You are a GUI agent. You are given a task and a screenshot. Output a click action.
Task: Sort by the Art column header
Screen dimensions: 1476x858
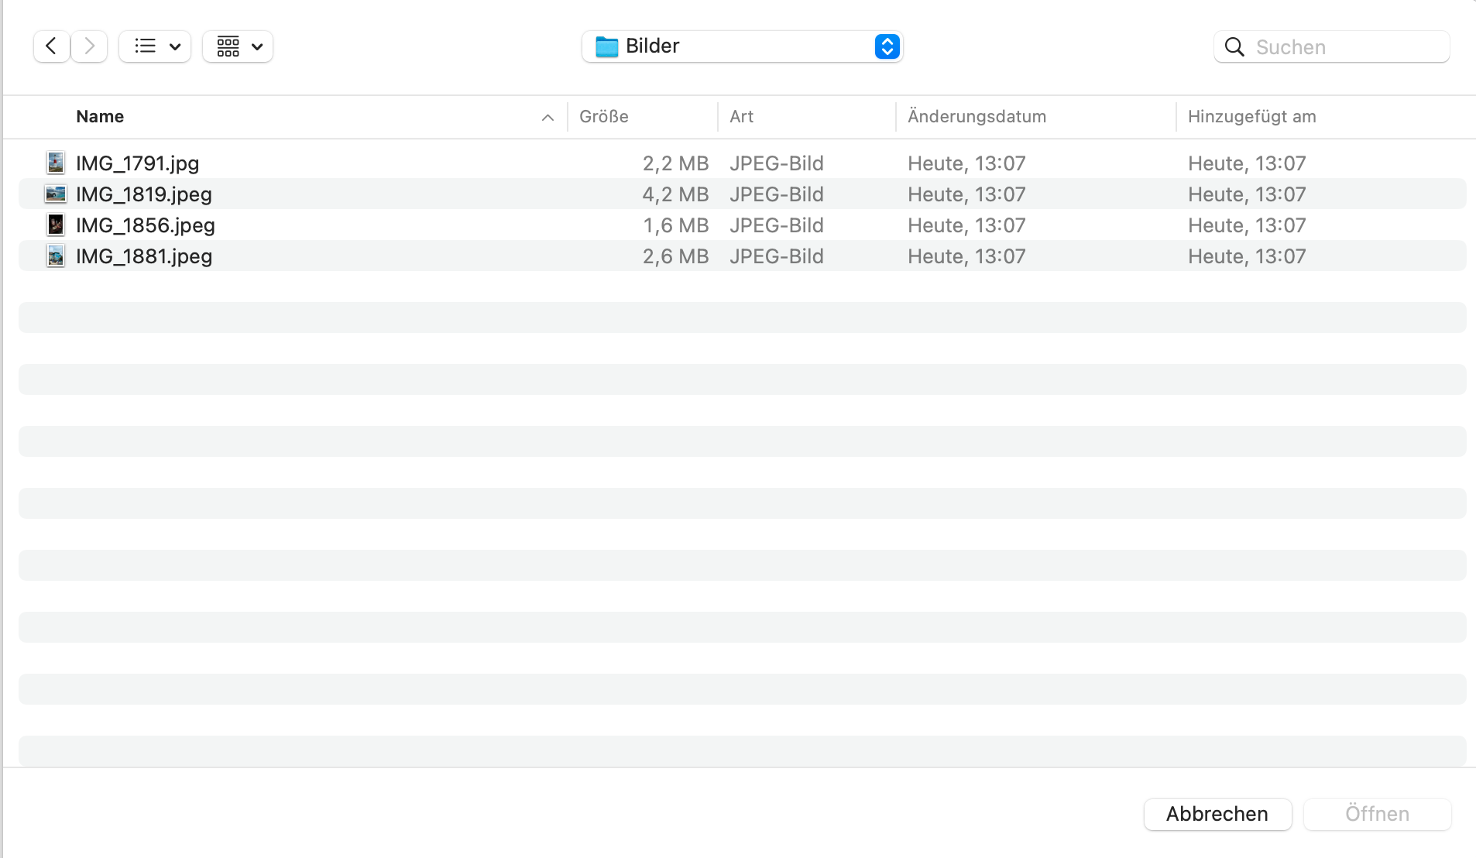[x=741, y=117]
